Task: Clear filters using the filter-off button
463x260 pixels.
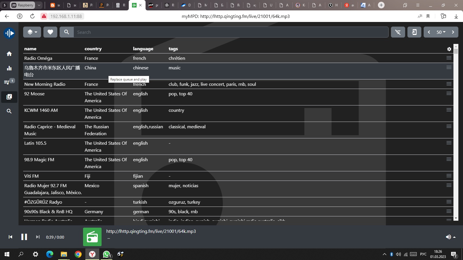Action: point(398,32)
